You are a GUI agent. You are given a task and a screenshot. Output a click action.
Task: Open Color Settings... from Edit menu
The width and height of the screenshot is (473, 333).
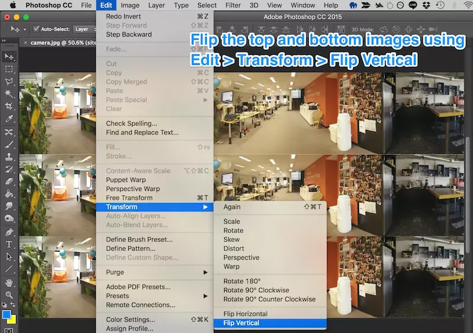click(155, 319)
